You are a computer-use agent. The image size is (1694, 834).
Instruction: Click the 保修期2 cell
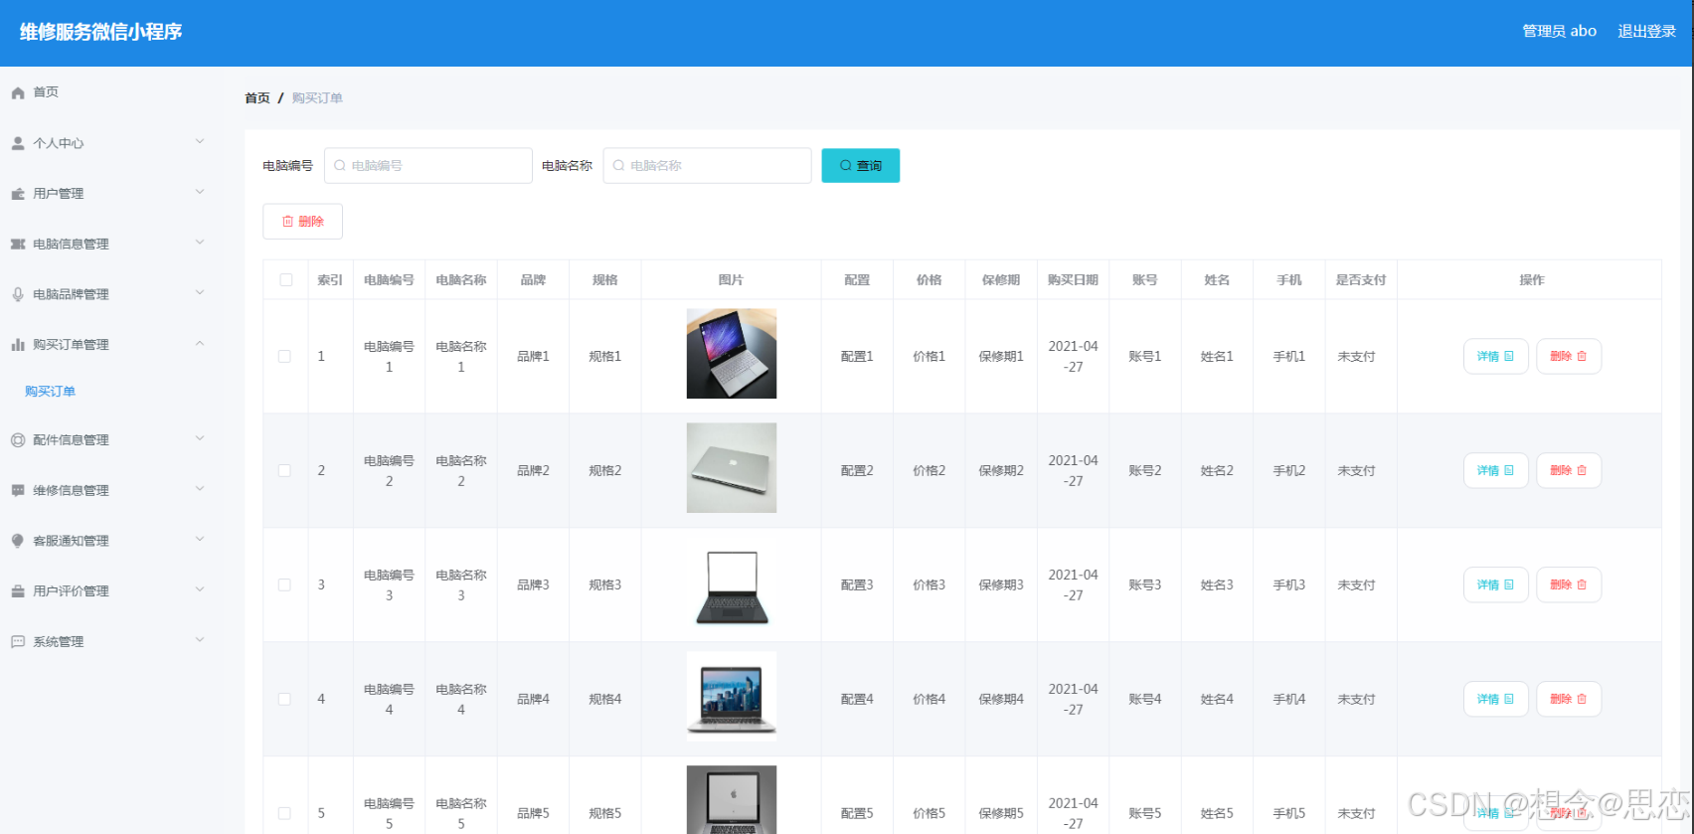(x=1001, y=471)
